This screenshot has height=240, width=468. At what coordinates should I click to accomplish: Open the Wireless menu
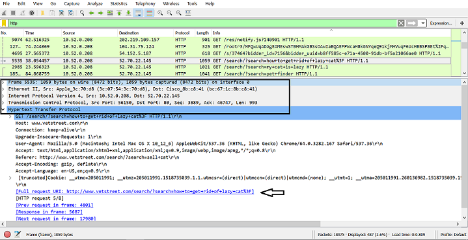tap(171, 4)
